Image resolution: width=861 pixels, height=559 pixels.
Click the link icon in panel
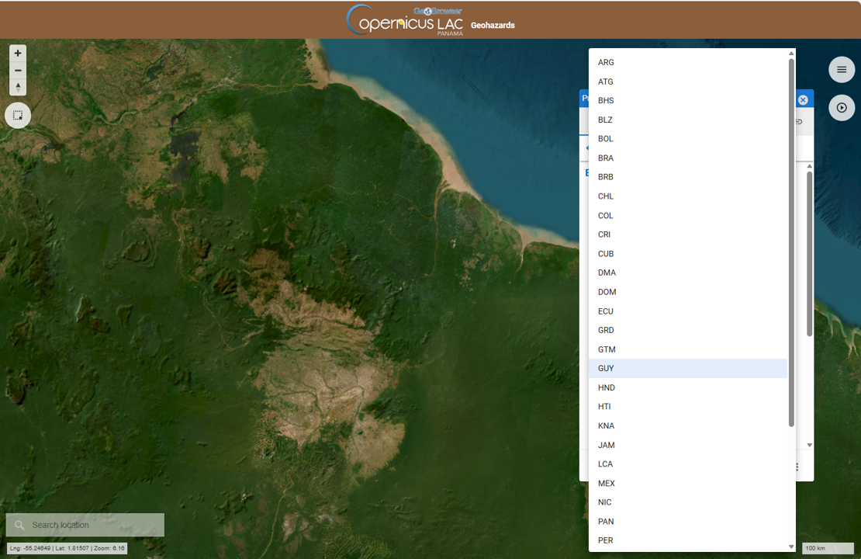coord(799,122)
